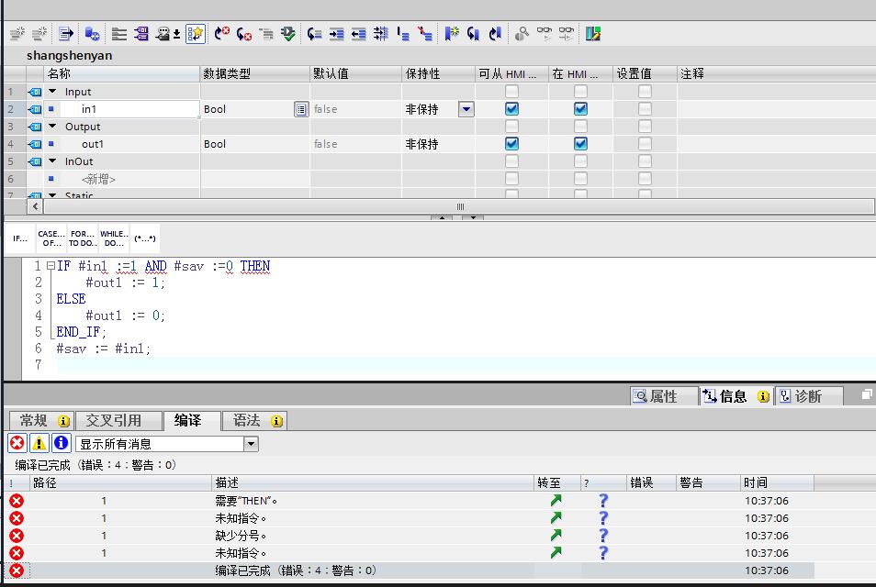Screen dimensions: 876x587
Task: Switch to the 常规 tab
Action: [42, 420]
